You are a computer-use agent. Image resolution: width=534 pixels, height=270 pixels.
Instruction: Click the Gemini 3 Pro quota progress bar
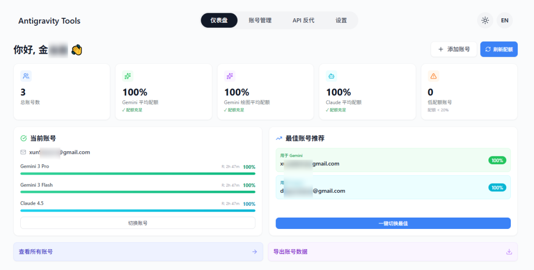137,174
